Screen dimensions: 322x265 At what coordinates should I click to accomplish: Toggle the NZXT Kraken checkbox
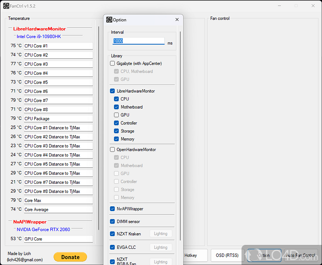112,234
